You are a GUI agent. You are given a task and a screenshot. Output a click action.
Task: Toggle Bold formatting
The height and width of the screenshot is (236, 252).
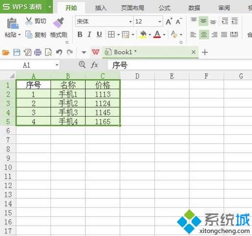80,34
